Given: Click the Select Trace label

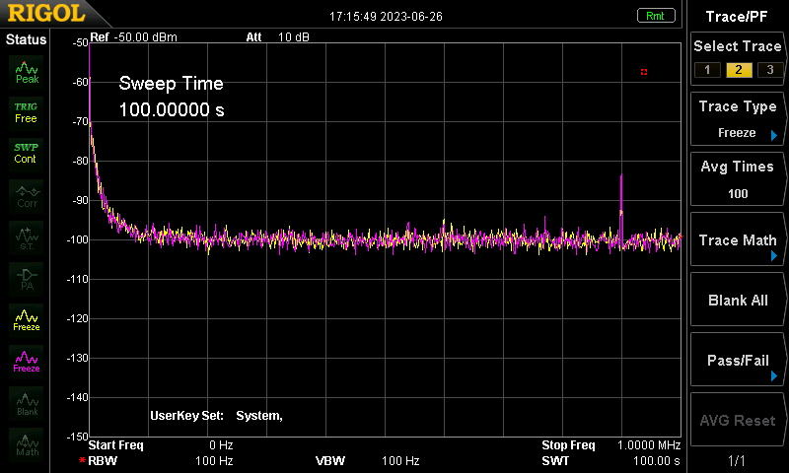Looking at the screenshot, I should [737, 46].
